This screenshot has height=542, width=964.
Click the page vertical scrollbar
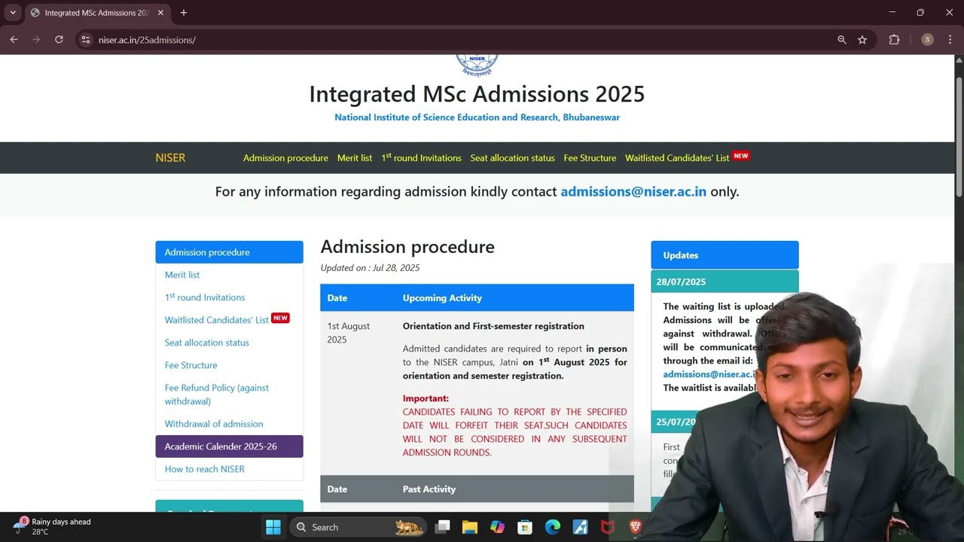(x=959, y=135)
